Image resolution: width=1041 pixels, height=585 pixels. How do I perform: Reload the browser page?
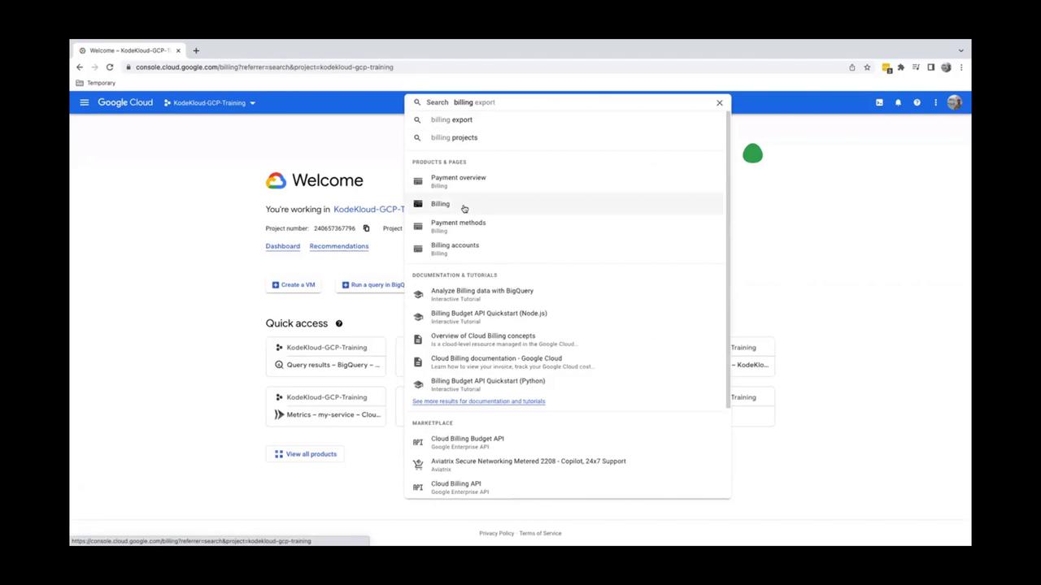(x=110, y=67)
